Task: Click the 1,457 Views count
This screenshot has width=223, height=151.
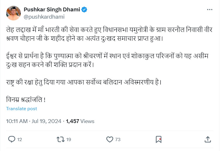Action: [x=80, y=121]
